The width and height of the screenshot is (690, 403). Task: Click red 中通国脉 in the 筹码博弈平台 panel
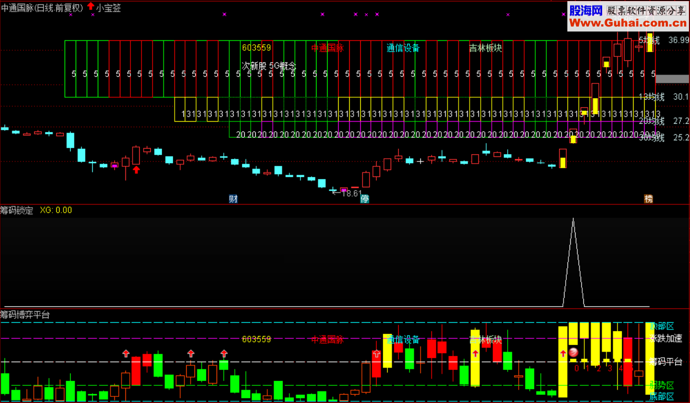click(x=327, y=339)
